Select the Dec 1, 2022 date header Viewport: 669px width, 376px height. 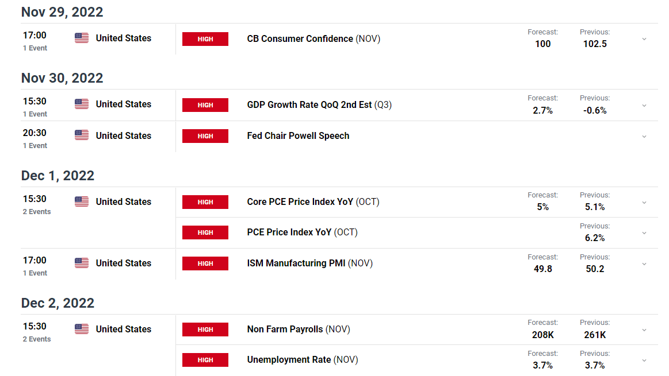[58, 176]
